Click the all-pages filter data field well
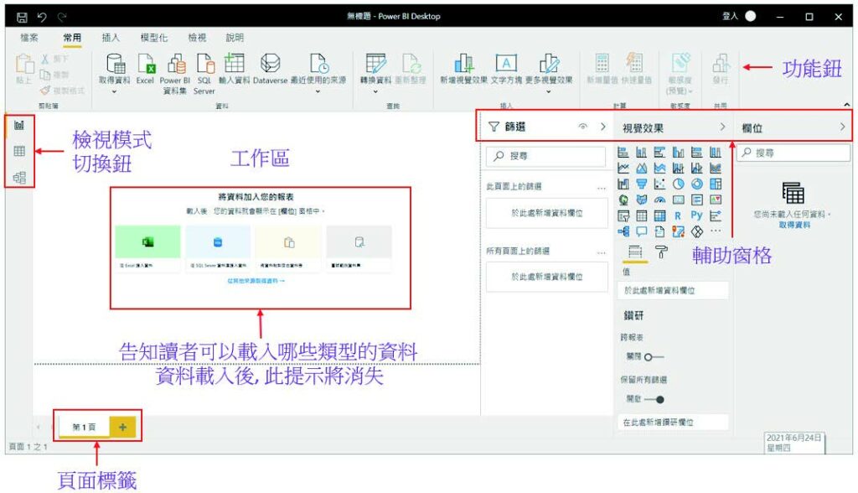858x493 pixels. [546, 278]
